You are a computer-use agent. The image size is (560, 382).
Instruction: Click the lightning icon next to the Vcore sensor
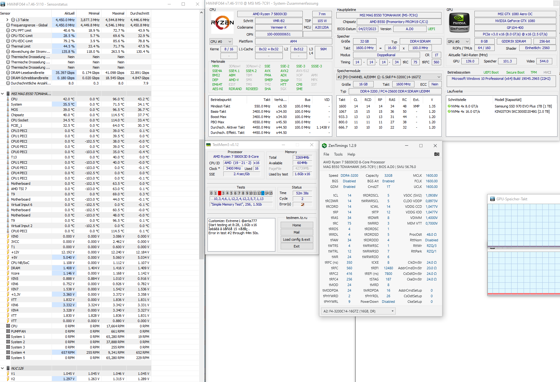tap(8, 273)
